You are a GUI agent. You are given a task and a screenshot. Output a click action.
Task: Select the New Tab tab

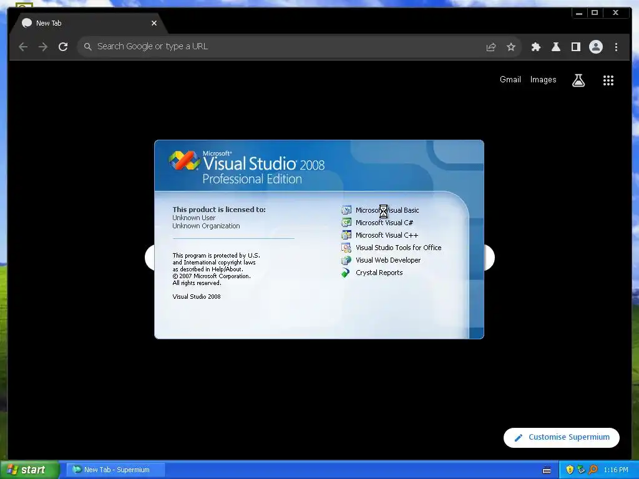coord(90,23)
